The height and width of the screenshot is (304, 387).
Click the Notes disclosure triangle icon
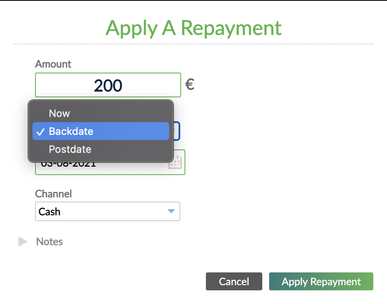coord(22,242)
